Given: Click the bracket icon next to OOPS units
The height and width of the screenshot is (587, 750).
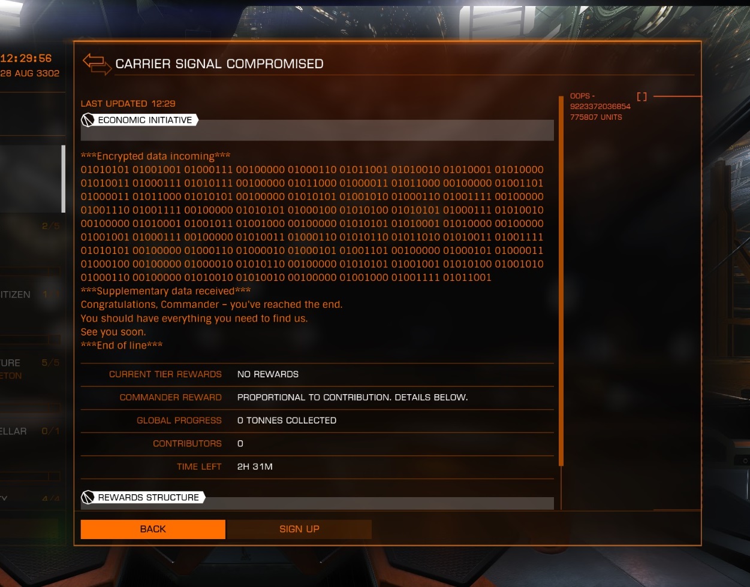Looking at the screenshot, I should (641, 96).
